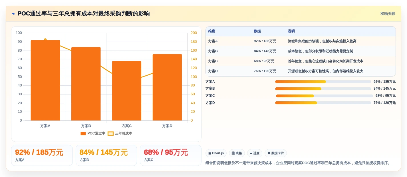Click the 说明 column header
Screen dimensions: 407x177
click(x=291, y=31)
